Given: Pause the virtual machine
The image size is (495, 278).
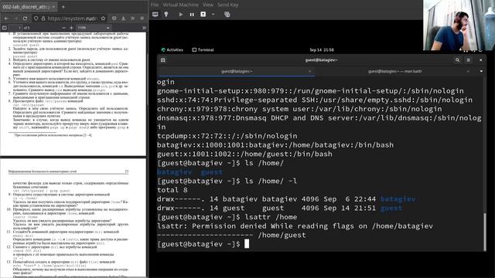Looking at the screenshot, I should coord(192,15).
